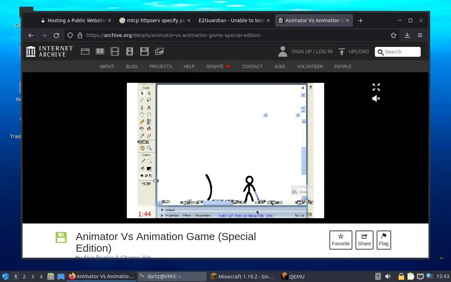The width and height of the screenshot is (451, 282).
Task: Click the No Color icon under Colors
Action: (147, 176)
